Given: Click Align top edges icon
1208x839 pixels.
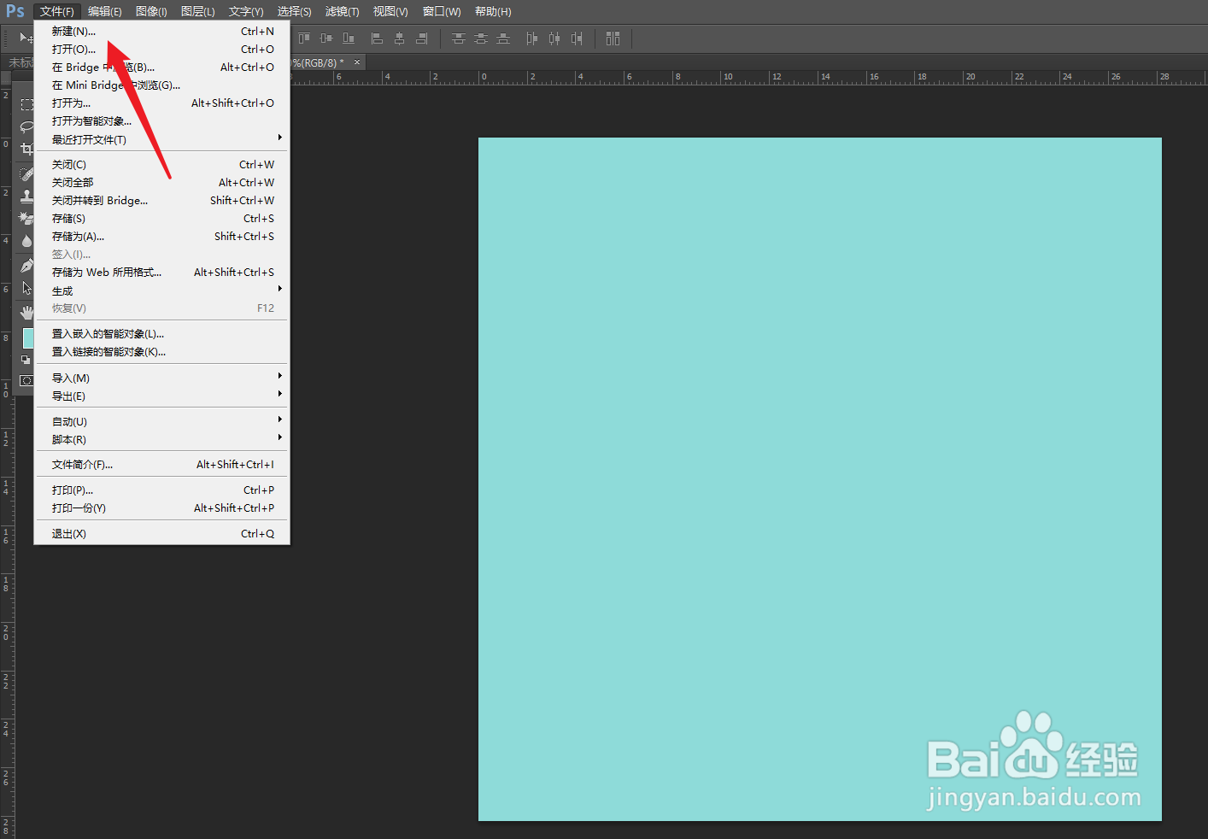Looking at the screenshot, I should click(304, 38).
